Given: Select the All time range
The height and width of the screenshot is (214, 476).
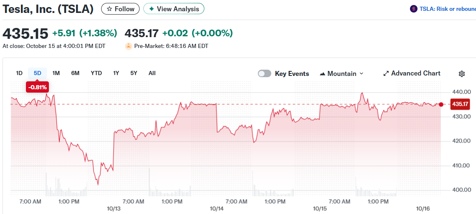Looking at the screenshot, I should point(152,73).
